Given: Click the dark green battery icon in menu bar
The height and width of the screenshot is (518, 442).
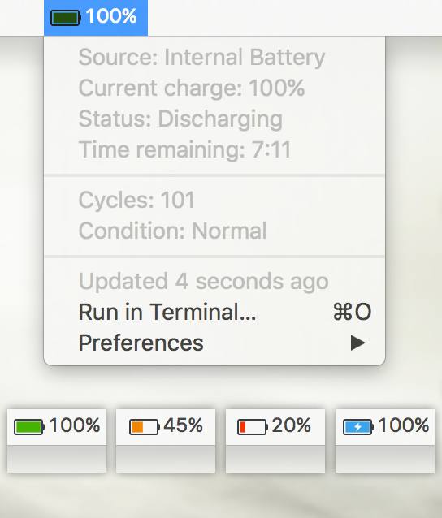Looking at the screenshot, I should (66, 18).
